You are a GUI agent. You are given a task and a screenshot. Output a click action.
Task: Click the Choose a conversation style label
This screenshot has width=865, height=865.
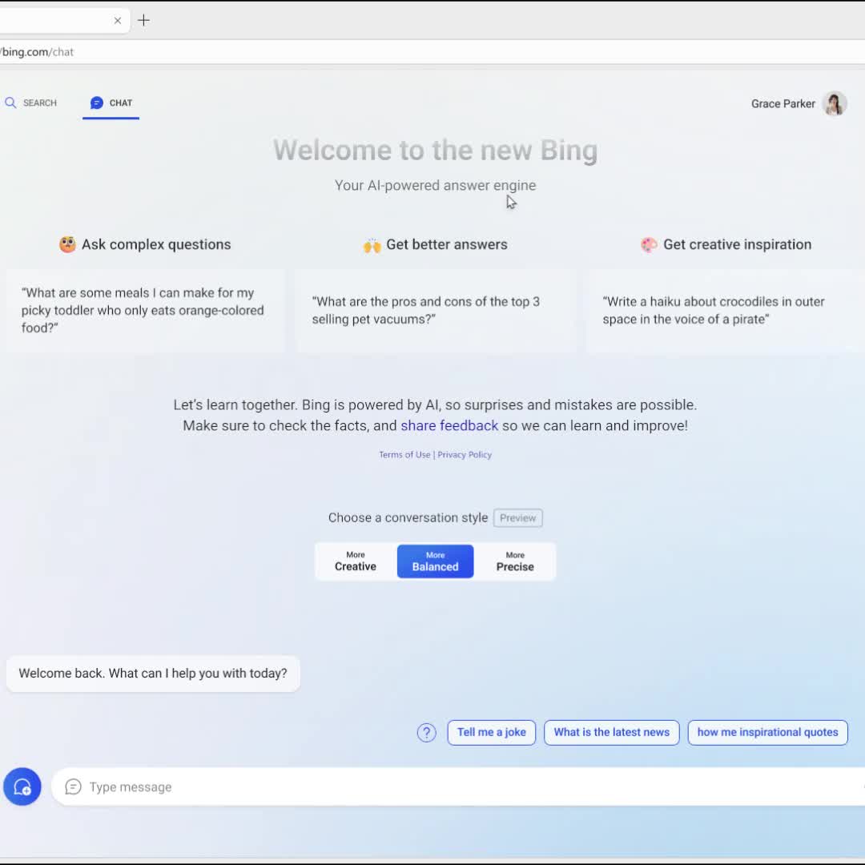[408, 517]
